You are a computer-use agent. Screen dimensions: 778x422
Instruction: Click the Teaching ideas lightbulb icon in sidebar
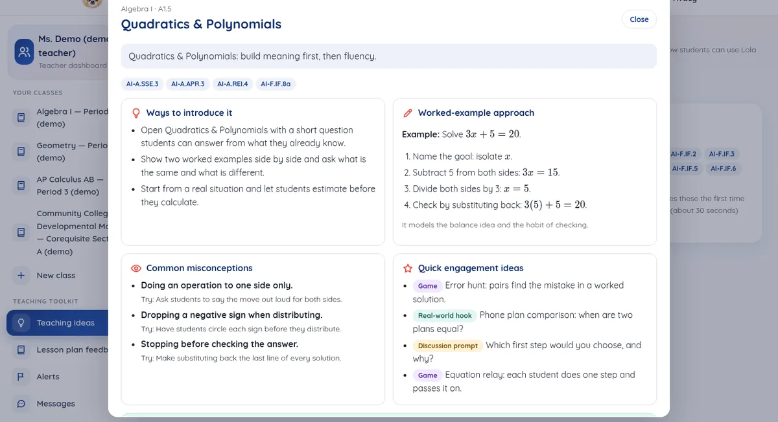click(x=21, y=323)
